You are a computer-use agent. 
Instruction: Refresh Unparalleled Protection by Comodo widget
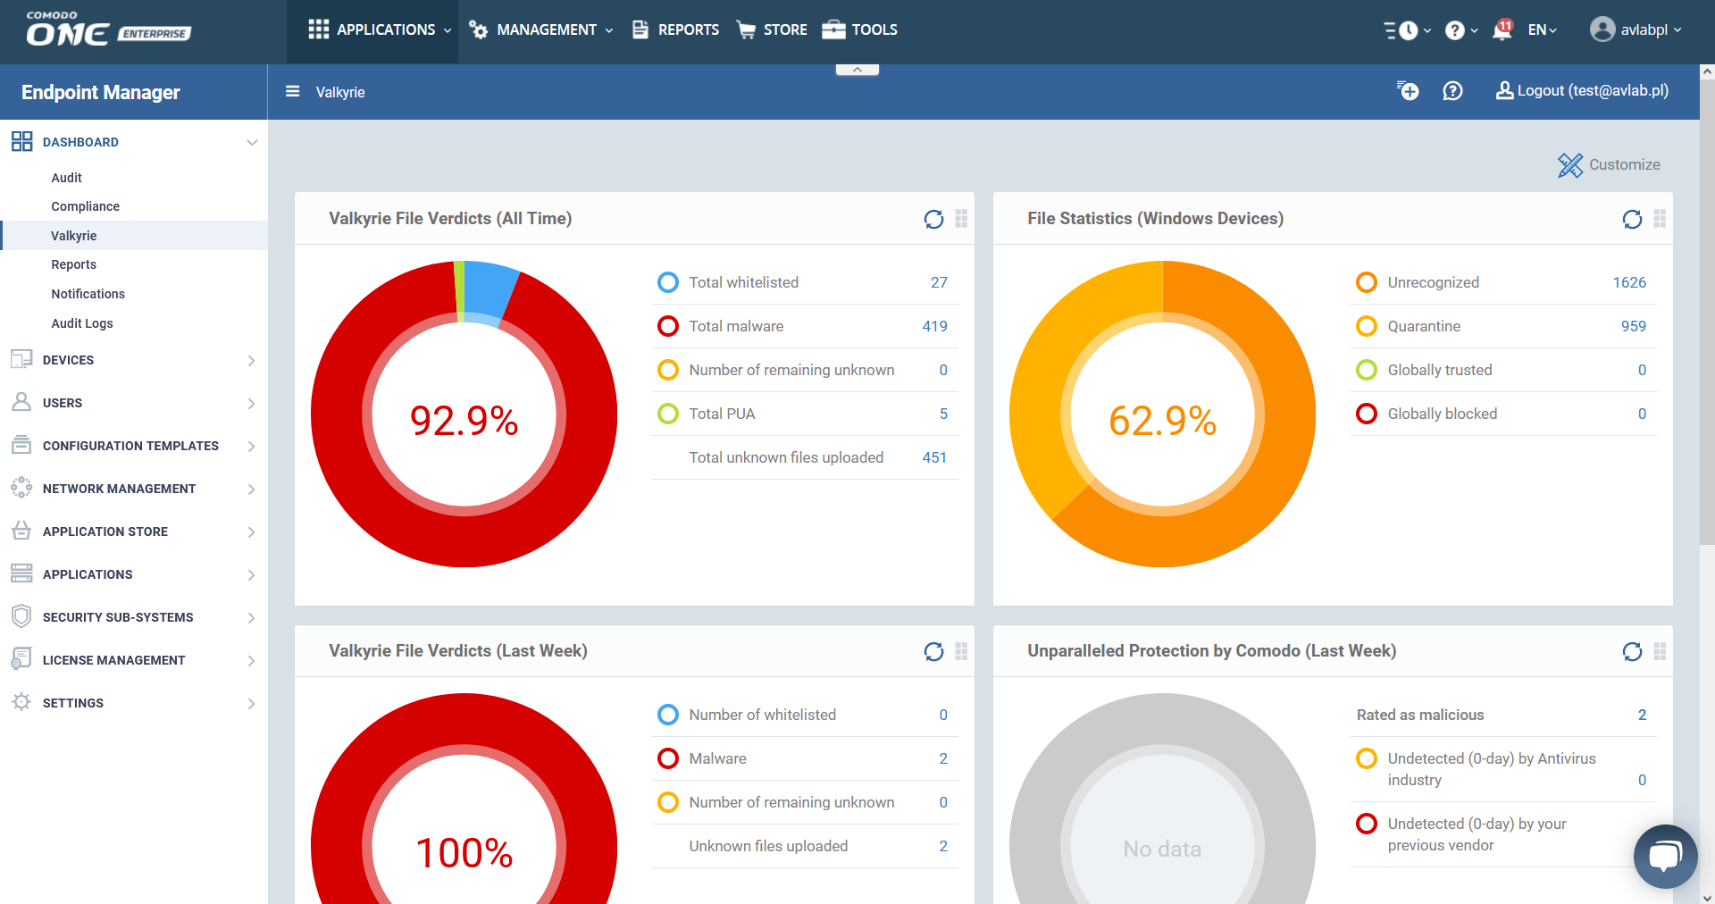[1632, 651]
